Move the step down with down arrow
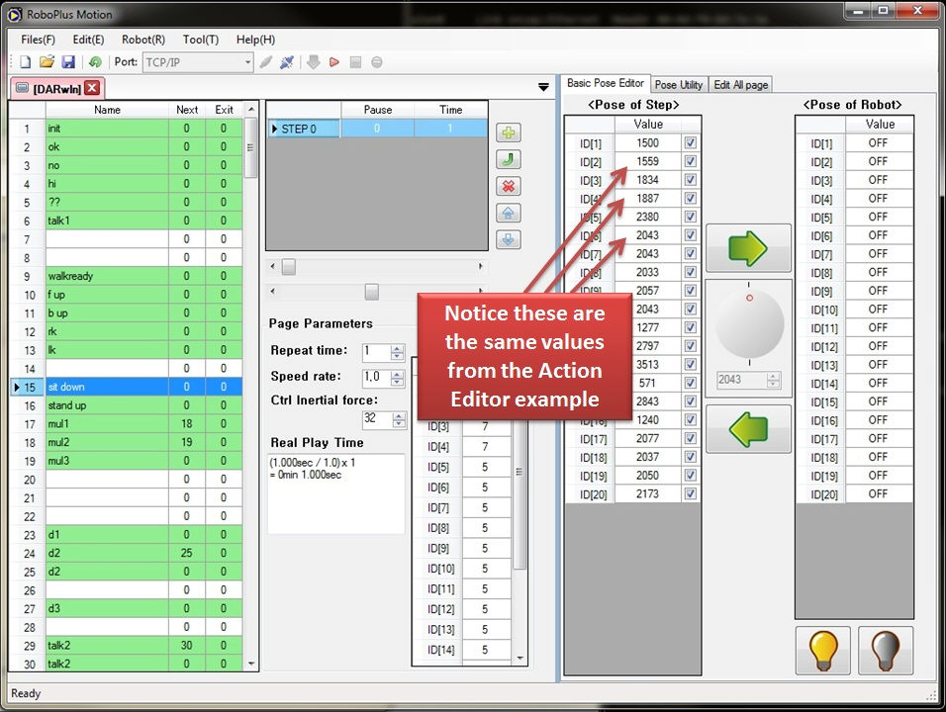 (x=509, y=239)
